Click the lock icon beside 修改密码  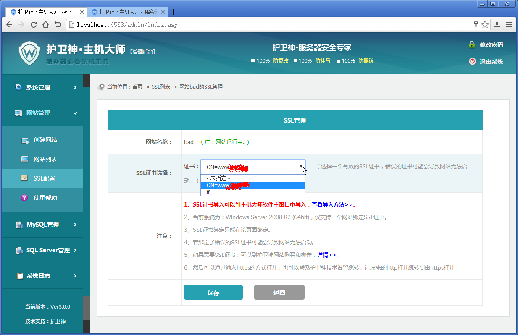(x=472, y=44)
